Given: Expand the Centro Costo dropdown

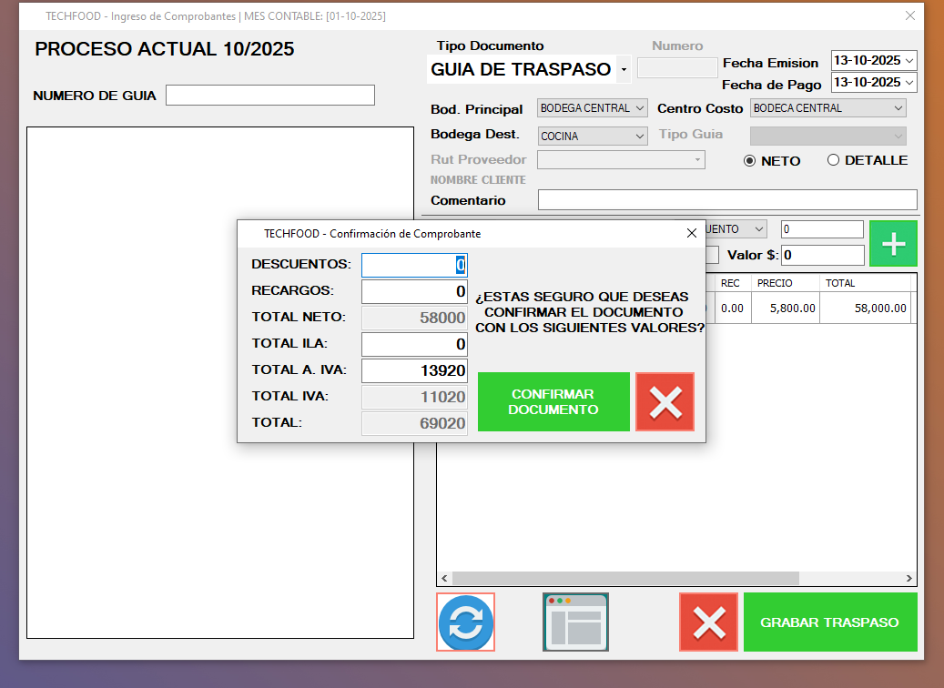Looking at the screenshot, I should (x=898, y=108).
